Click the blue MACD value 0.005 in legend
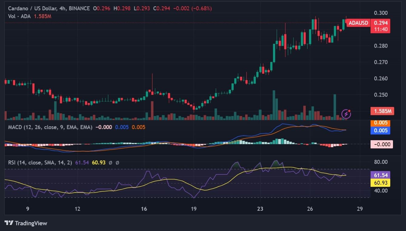 (122, 127)
